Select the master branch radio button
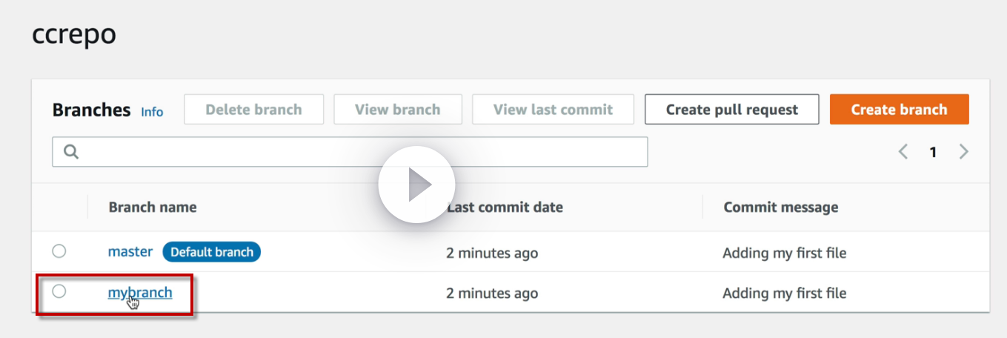The width and height of the screenshot is (1007, 338). [59, 252]
